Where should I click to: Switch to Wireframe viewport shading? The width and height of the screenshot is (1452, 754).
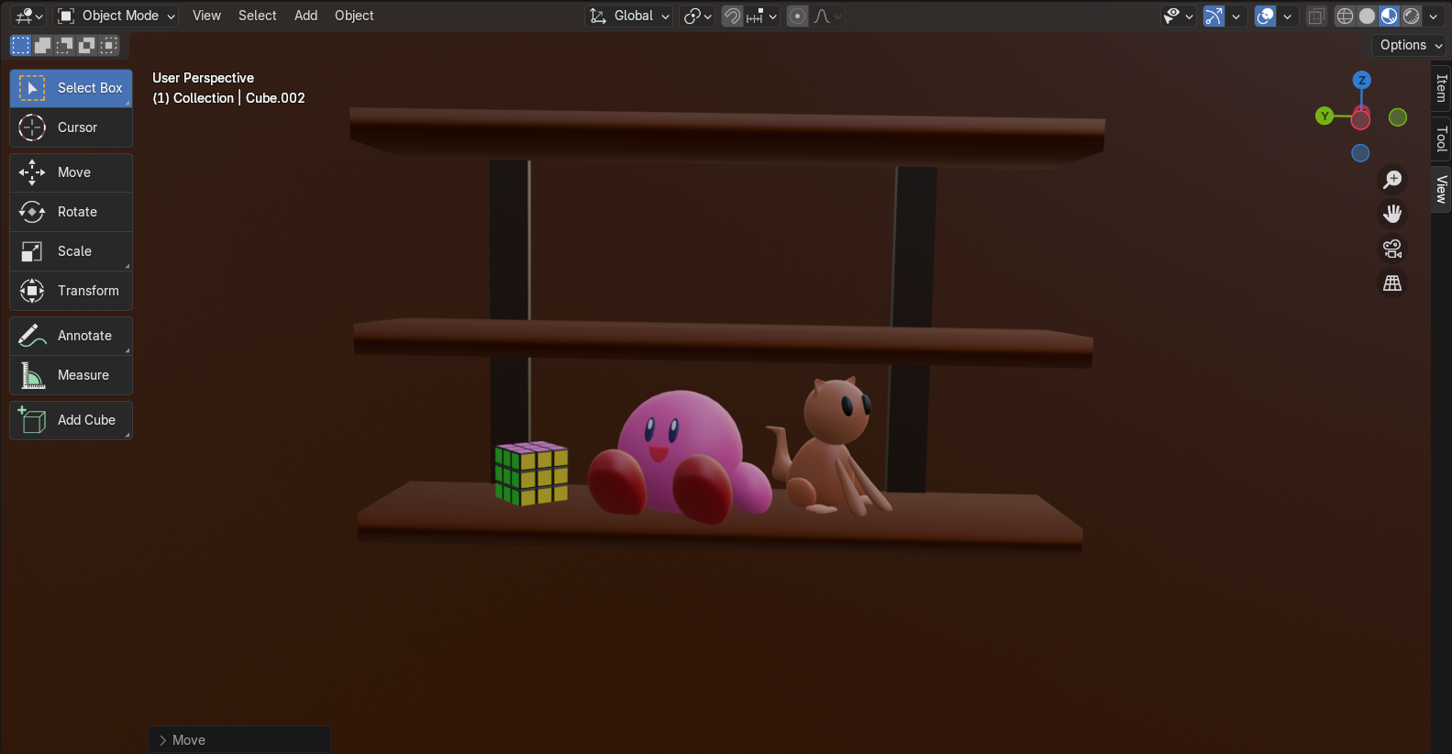point(1345,16)
